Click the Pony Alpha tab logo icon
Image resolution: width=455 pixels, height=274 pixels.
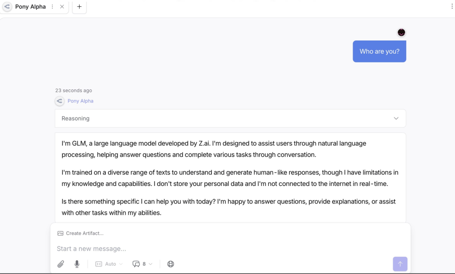tap(7, 7)
